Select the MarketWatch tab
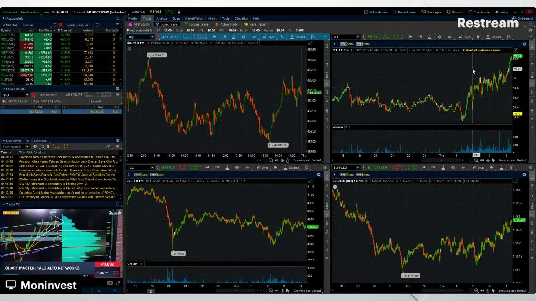Screen dimensions: 536x301 193,18
